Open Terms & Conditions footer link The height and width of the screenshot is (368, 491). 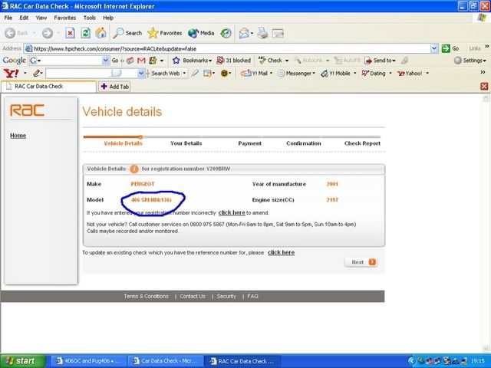tap(146, 297)
